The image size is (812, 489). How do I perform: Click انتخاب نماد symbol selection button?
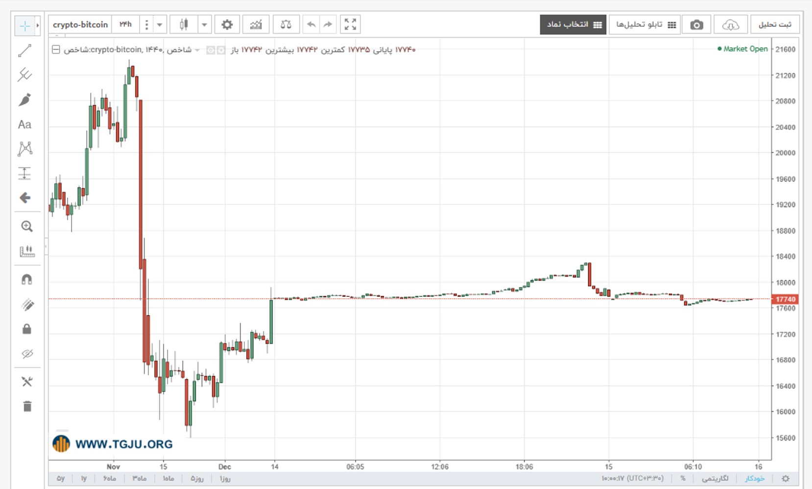pos(573,24)
